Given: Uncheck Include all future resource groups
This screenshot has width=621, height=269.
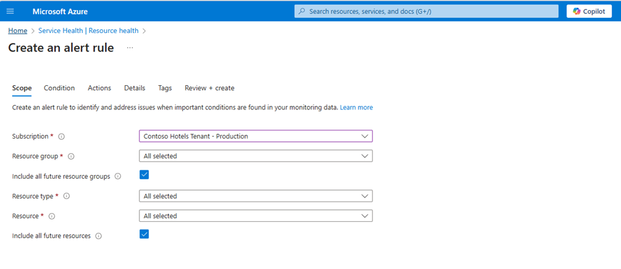Looking at the screenshot, I should (x=144, y=175).
